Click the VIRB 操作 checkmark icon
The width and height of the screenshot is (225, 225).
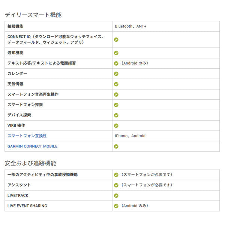116,126
